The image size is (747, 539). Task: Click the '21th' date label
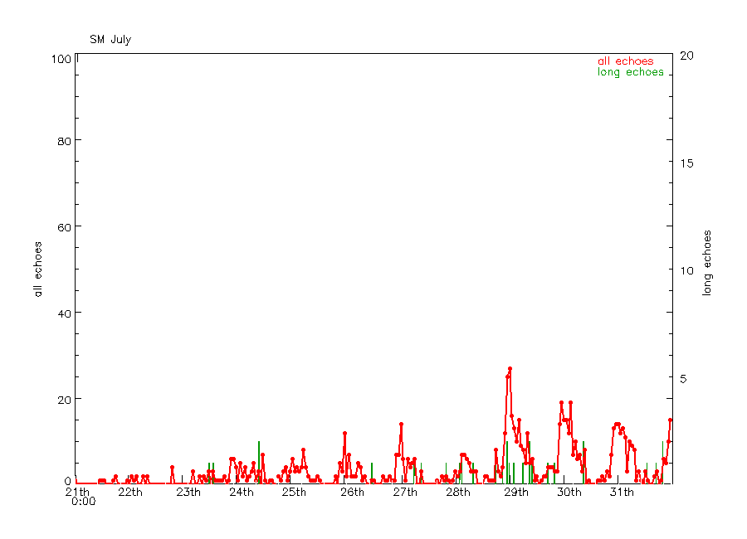(x=77, y=492)
